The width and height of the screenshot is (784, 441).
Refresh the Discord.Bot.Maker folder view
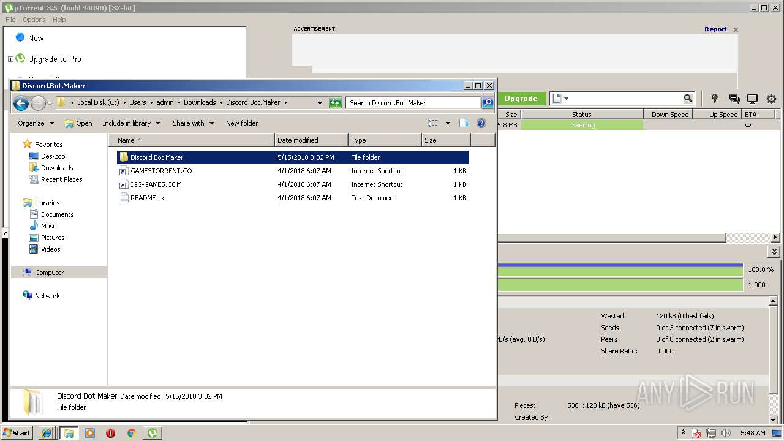[x=335, y=103]
